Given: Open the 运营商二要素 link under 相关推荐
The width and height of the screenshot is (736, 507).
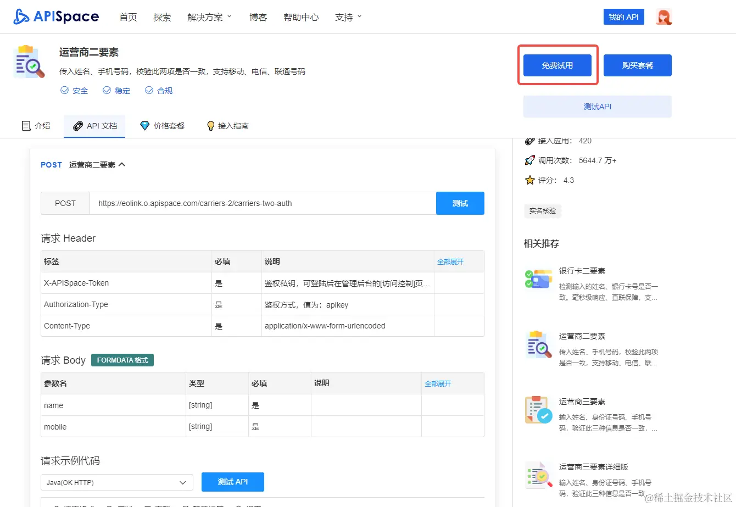Looking at the screenshot, I should [582, 336].
